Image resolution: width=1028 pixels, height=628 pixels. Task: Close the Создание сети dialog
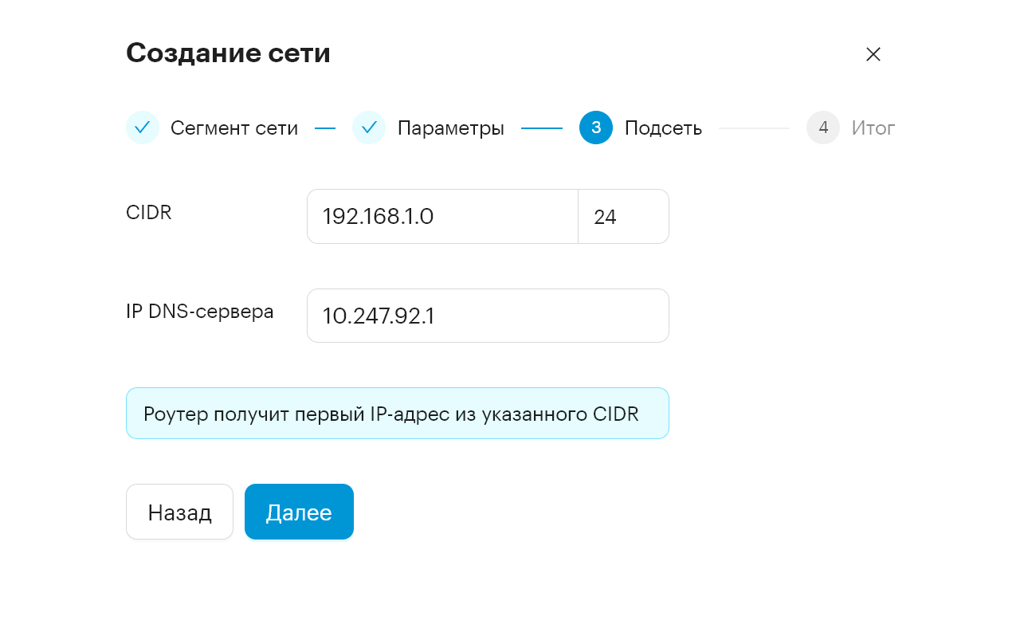[873, 54]
